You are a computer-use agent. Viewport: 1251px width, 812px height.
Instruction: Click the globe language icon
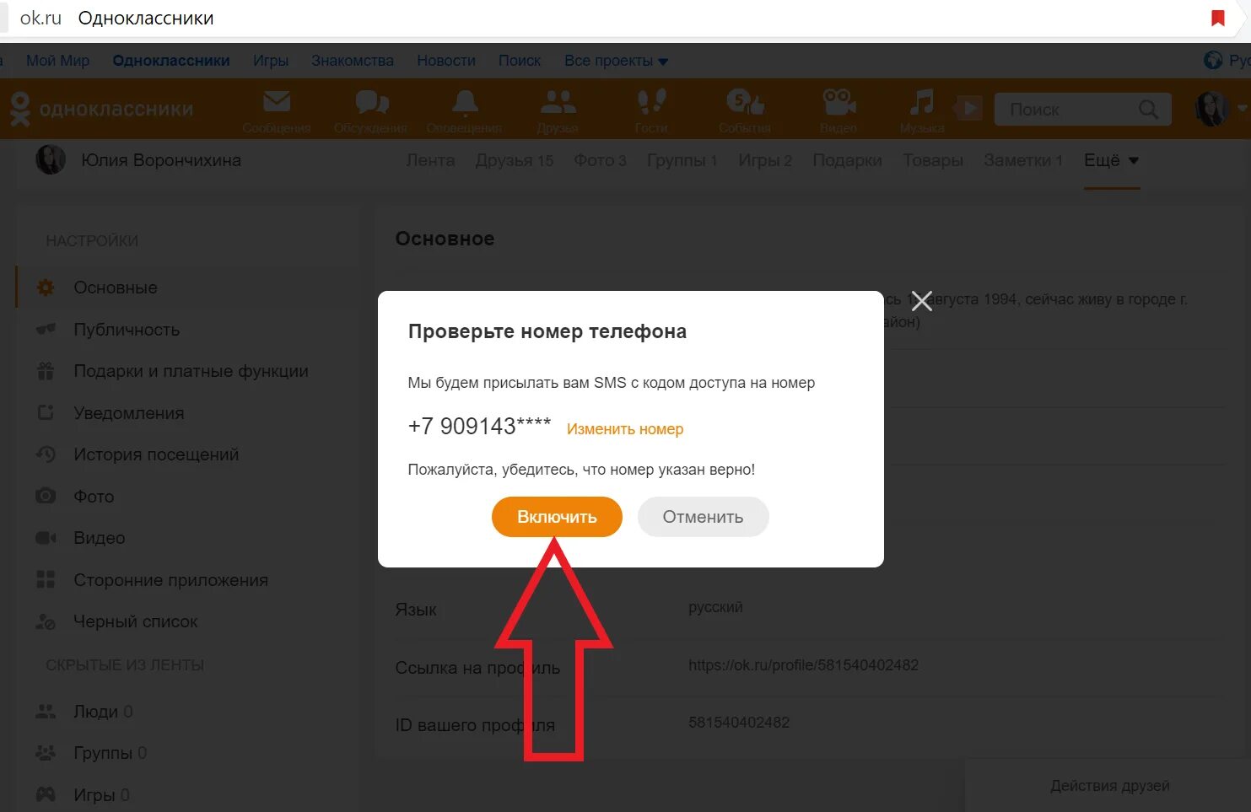(x=1213, y=60)
